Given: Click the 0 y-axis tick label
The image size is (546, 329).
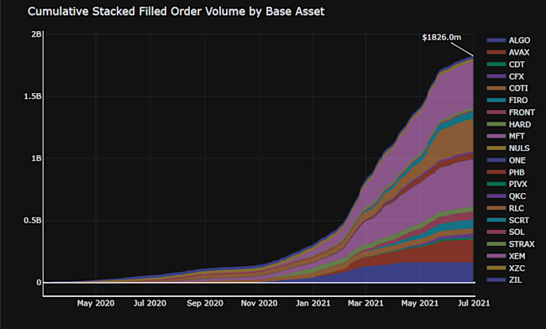Looking at the screenshot, I should click(39, 283).
